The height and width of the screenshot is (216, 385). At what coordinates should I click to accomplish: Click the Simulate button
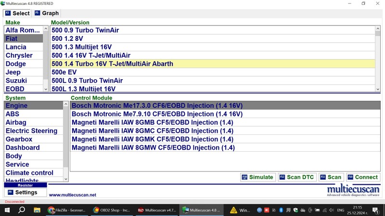pyautogui.click(x=258, y=177)
